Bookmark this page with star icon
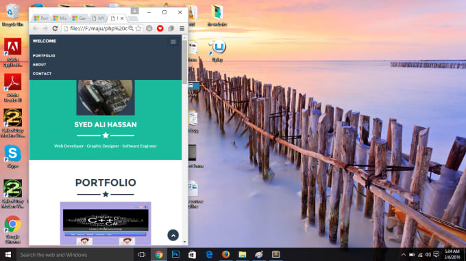Screen dimensions: 466x261 138,29
